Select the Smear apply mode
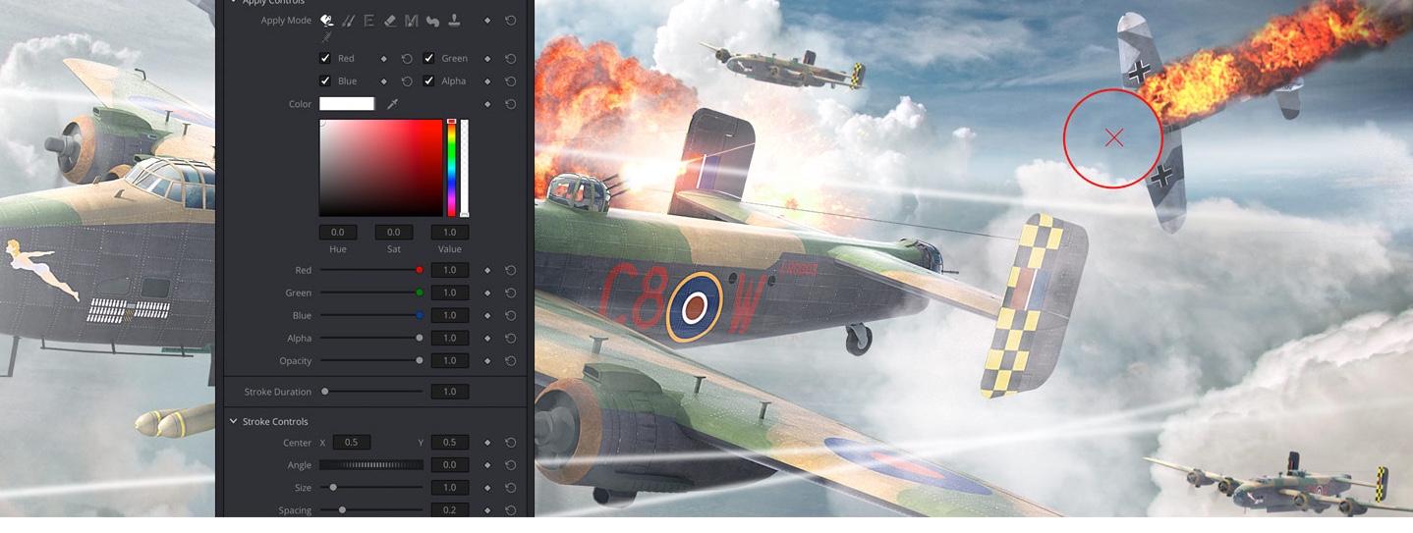The width and height of the screenshot is (1413, 533). coord(432,21)
